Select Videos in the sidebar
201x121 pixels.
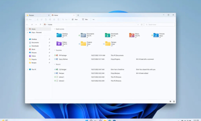point(32,56)
